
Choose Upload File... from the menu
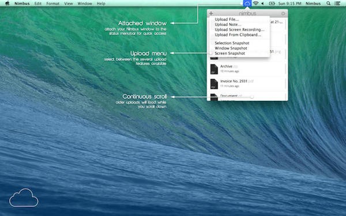(227, 20)
